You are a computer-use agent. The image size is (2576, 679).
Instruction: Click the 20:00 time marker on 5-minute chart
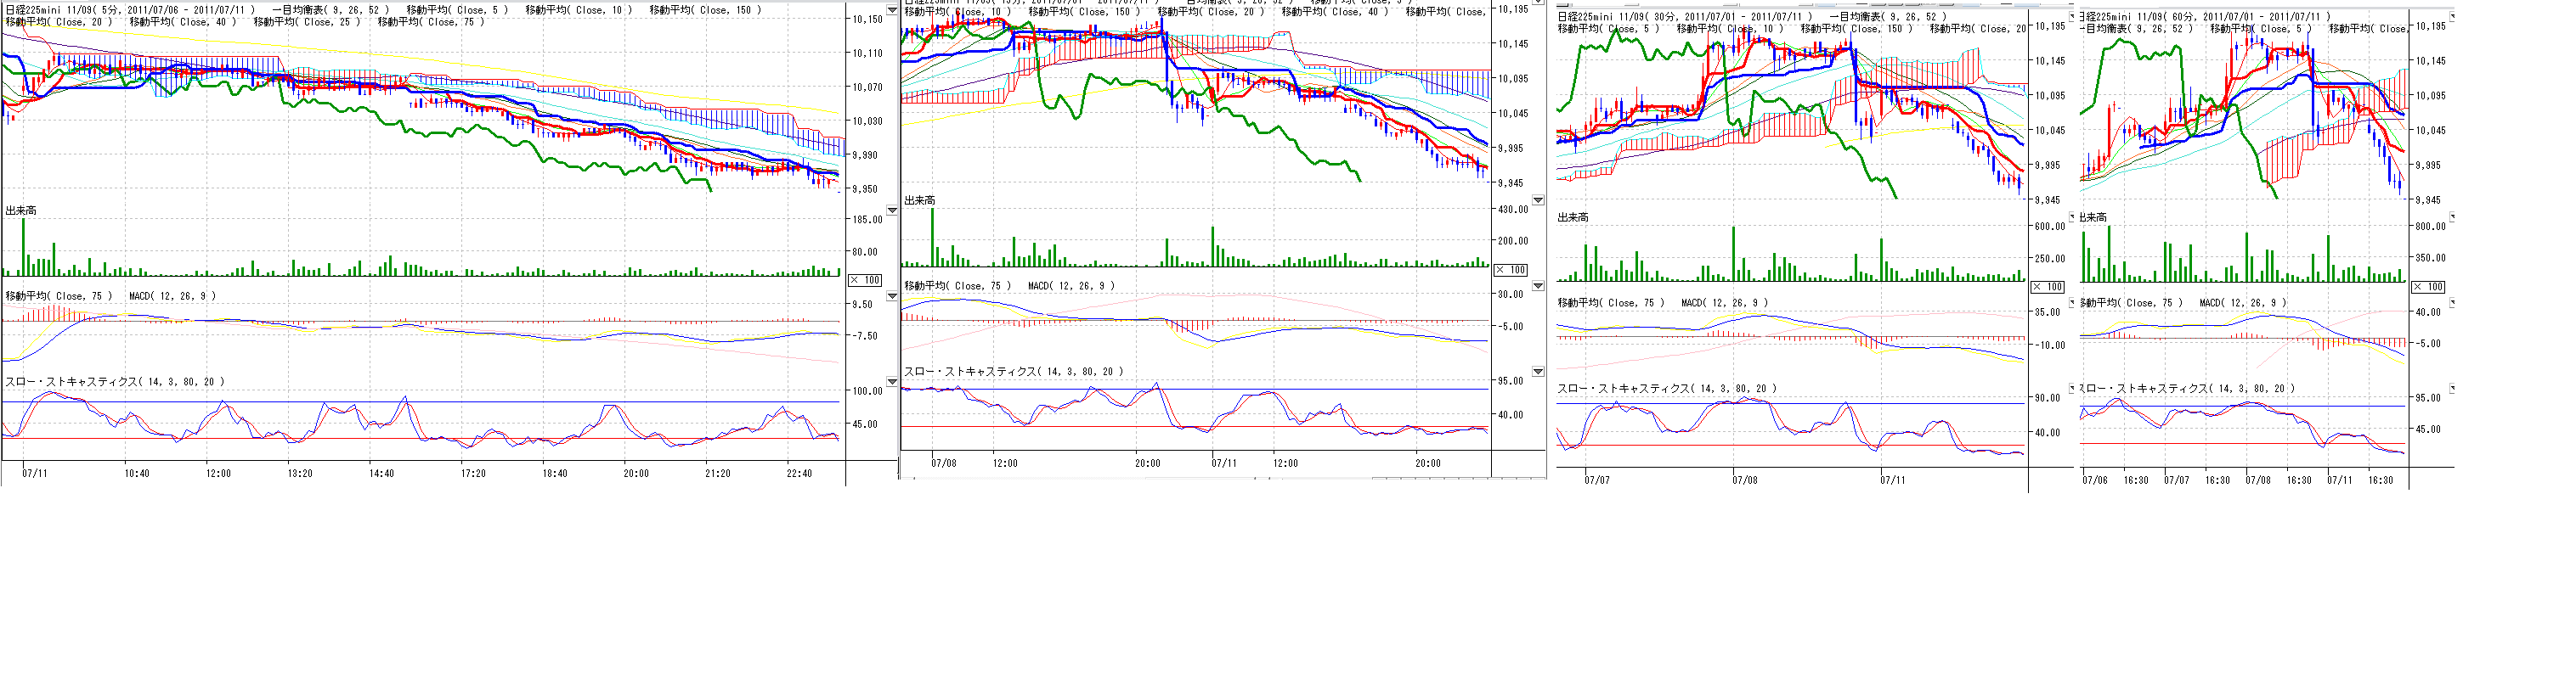click(636, 474)
